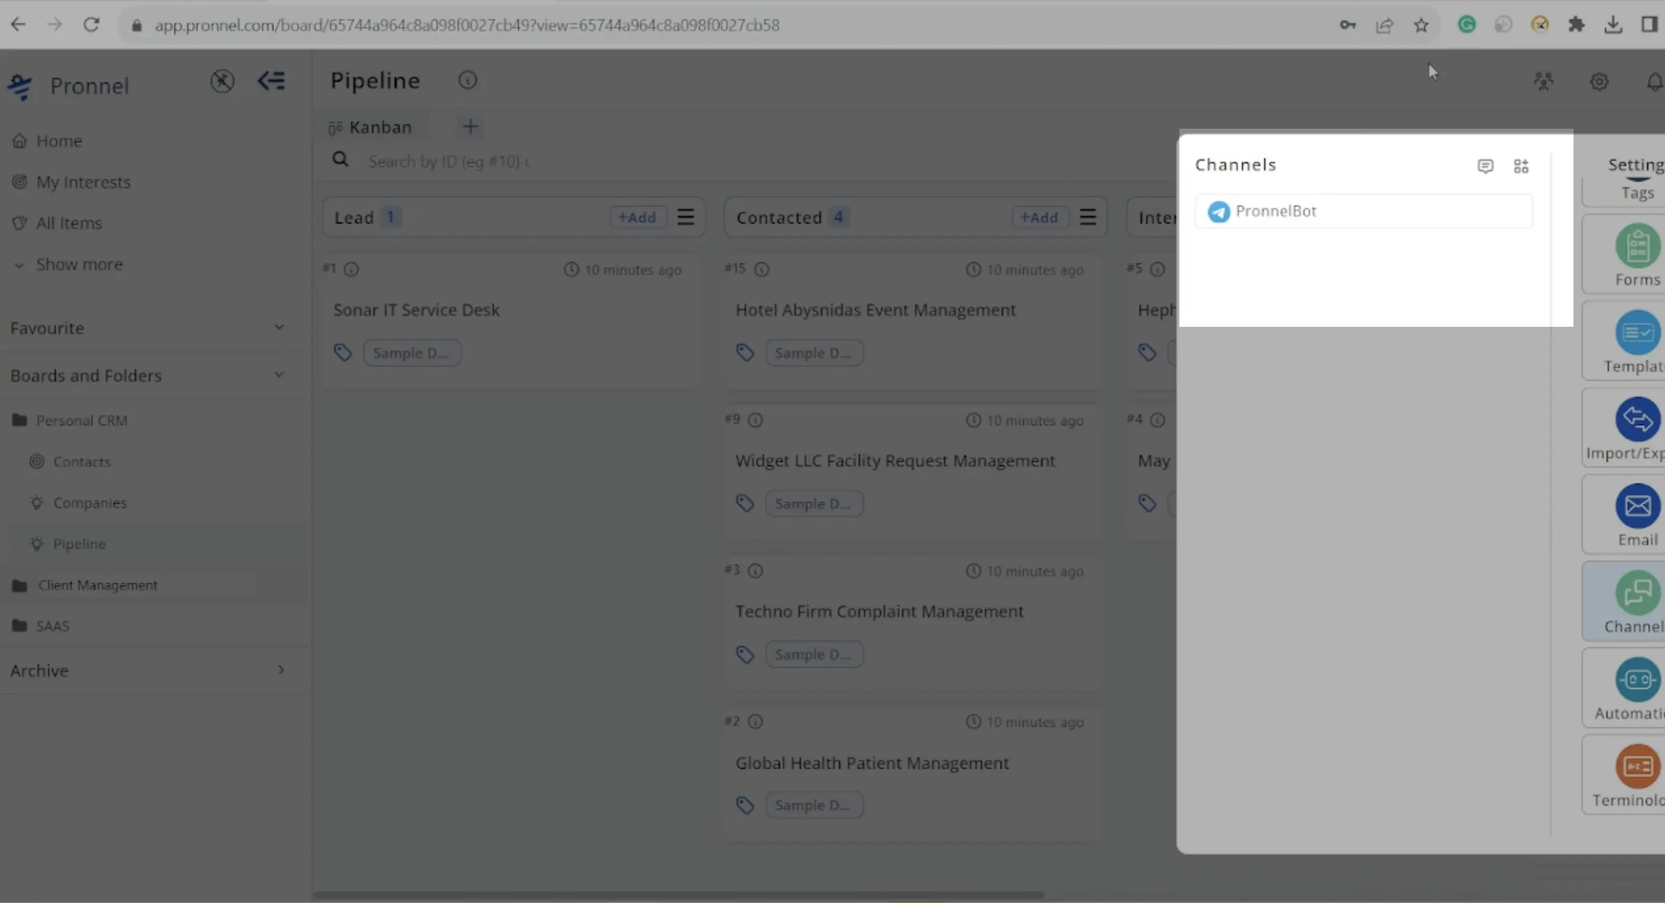
Task: Open info for item #2
Action: click(755, 721)
